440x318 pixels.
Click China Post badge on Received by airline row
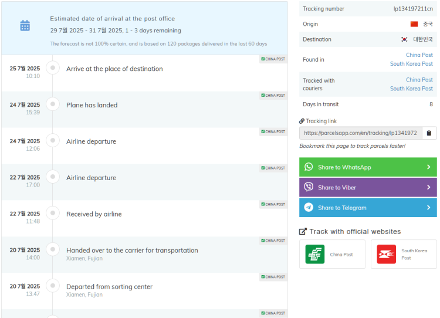(273, 204)
